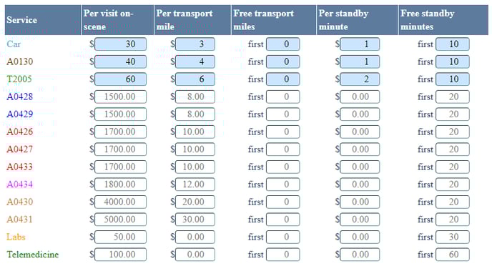Select A0430 per transport mile field
This screenshot has width=492, height=266.
[x=195, y=202]
